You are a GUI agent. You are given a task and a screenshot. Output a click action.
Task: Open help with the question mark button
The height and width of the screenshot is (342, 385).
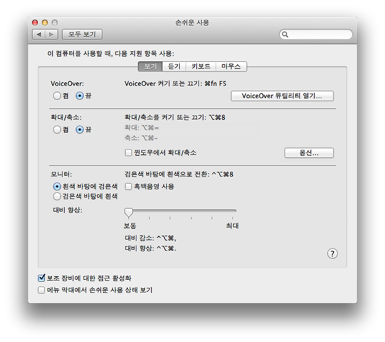click(332, 253)
